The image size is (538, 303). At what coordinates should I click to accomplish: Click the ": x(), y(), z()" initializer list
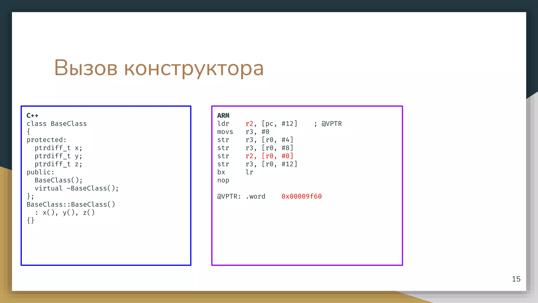click(65, 213)
